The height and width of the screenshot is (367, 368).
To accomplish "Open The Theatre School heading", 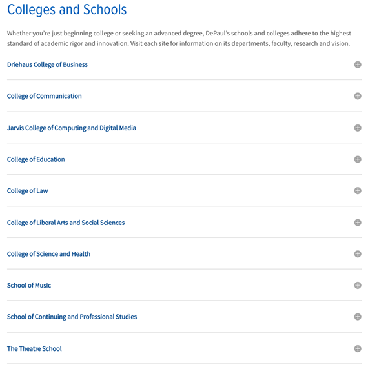I will 34,349.
